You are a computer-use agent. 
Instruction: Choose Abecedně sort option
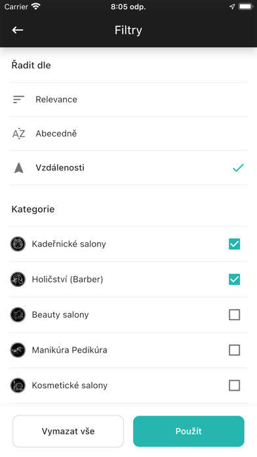[128, 133]
